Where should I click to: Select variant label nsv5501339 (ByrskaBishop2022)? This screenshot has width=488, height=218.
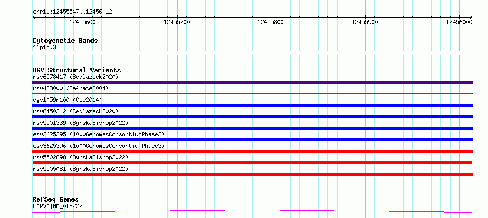click(81, 123)
